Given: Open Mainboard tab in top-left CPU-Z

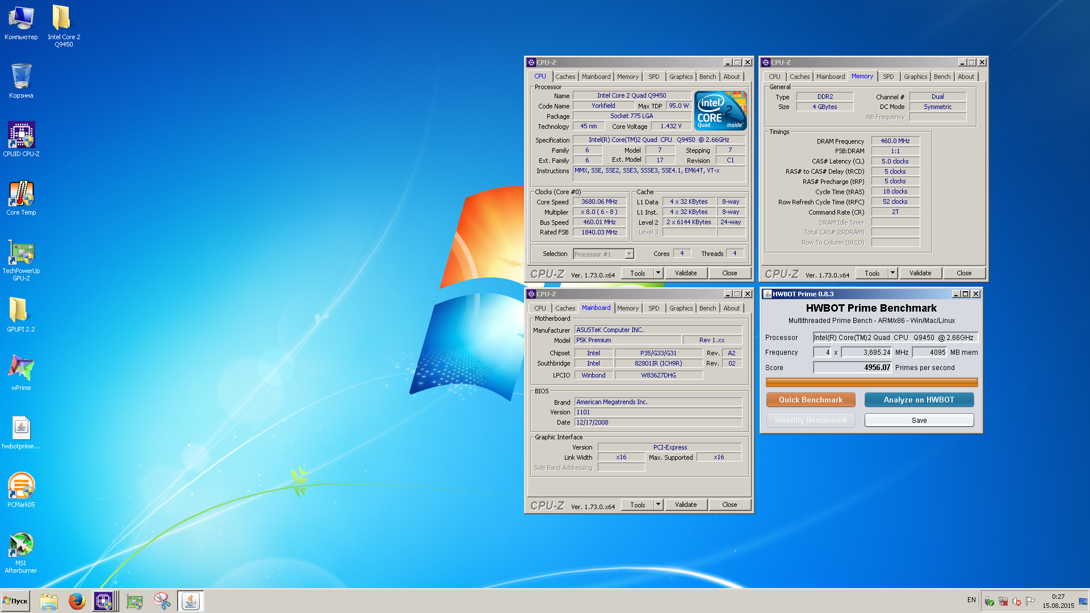Looking at the screenshot, I should point(596,77).
